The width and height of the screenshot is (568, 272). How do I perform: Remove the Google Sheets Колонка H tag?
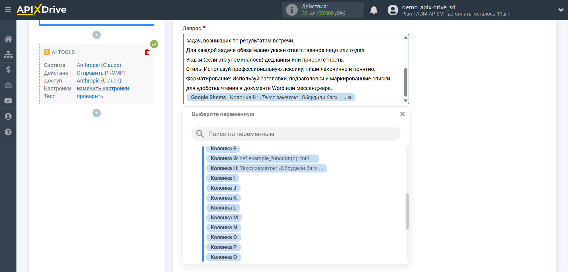pyautogui.click(x=350, y=97)
